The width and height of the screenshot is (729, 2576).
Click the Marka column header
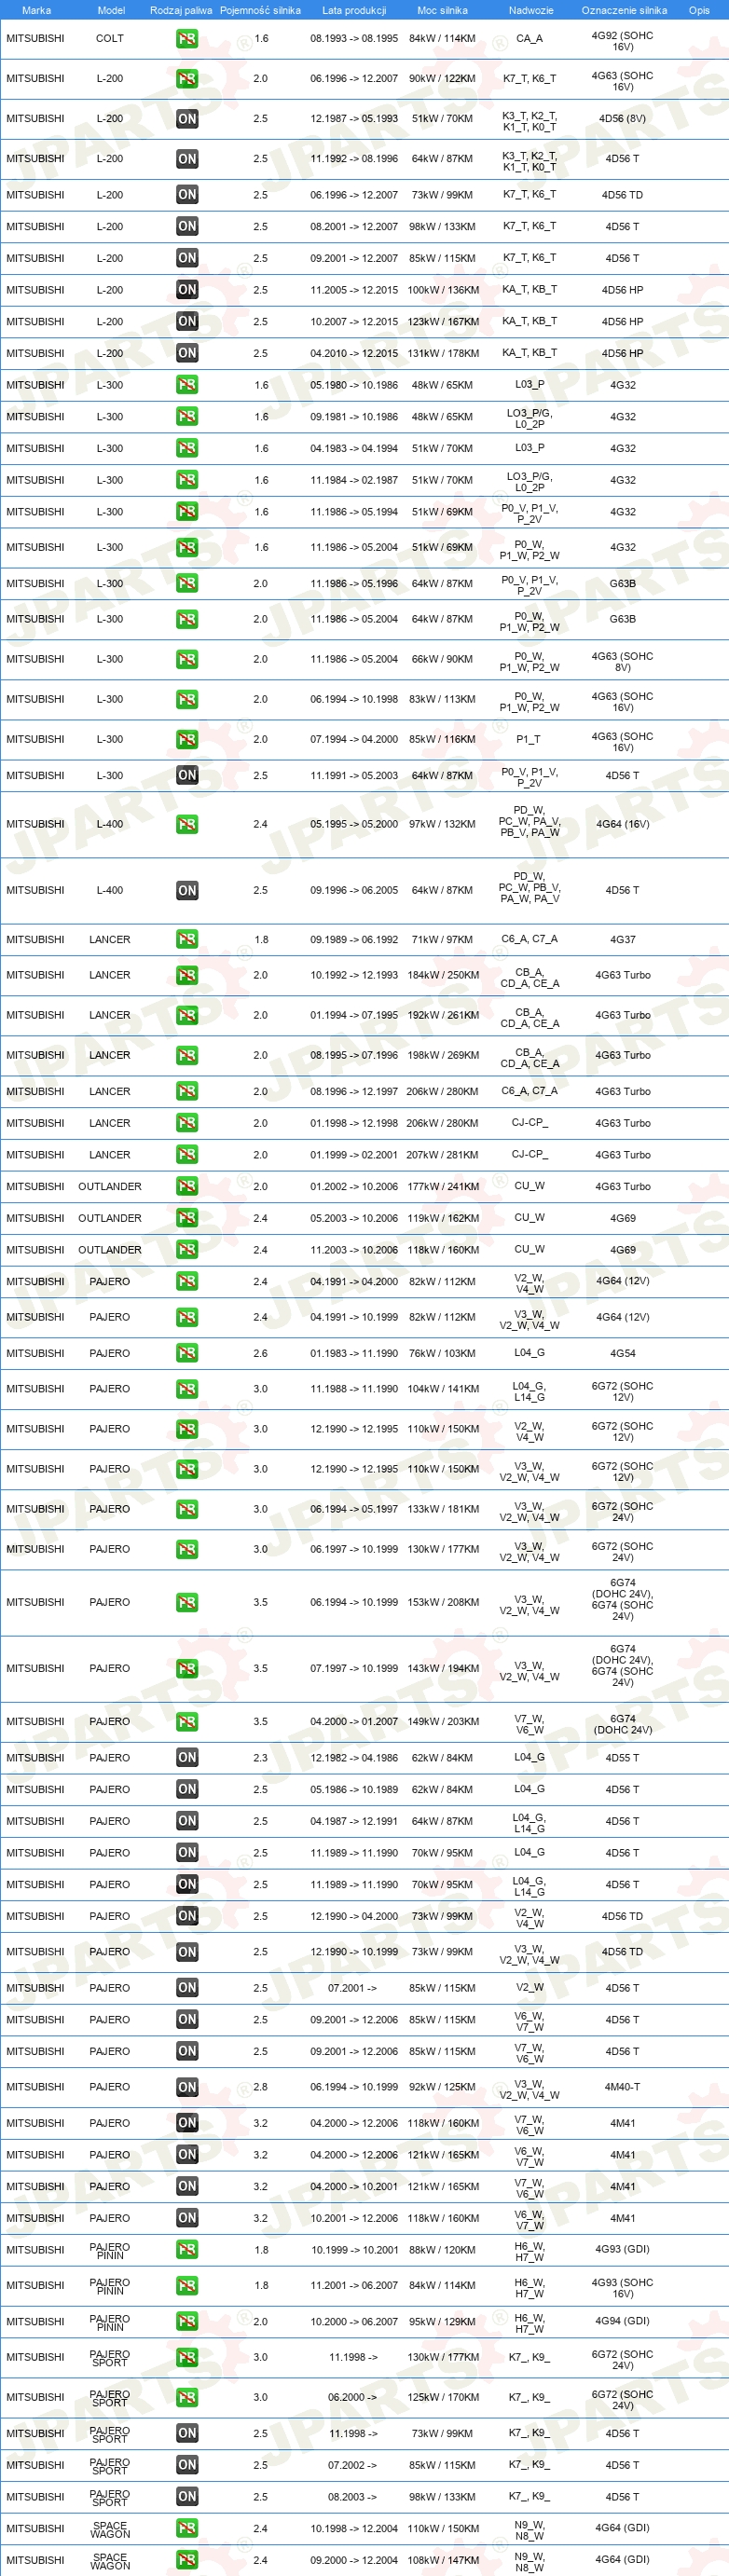(x=36, y=10)
